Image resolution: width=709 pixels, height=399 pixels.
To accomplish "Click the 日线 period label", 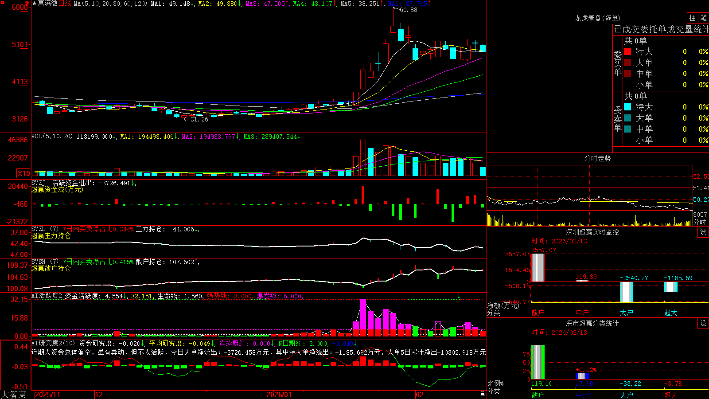I will (65, 4).
